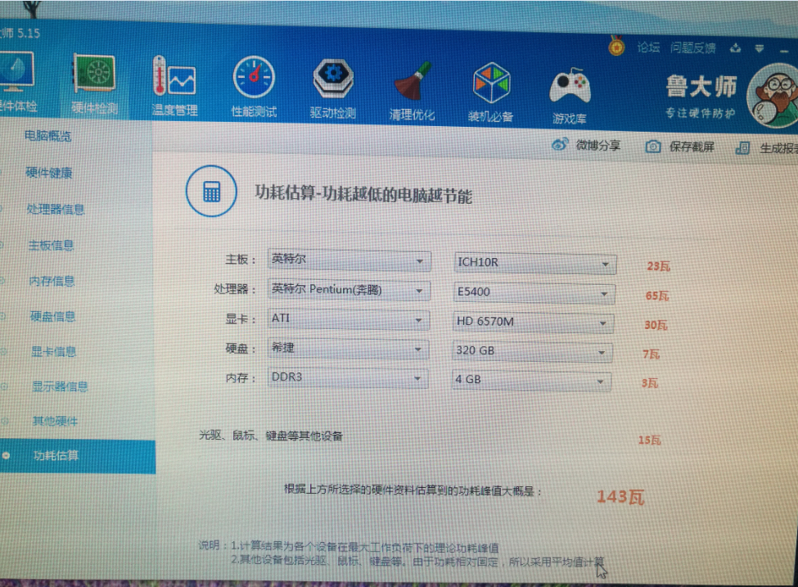798x587 pixels.
Task: Select 显示器信息 in the sidebar
Action: pyautogui.click(x=60, y=386)
